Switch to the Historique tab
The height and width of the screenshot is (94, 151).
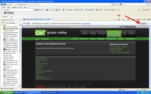coord(12,23)
